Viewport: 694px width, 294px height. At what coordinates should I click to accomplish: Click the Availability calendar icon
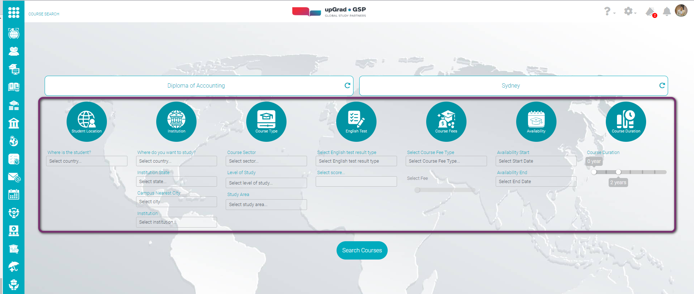[x=536, y=121]
